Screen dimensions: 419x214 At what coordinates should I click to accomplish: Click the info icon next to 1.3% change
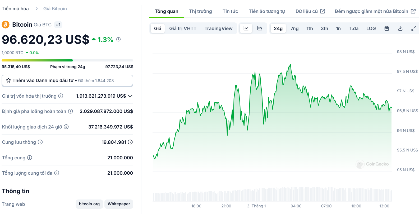(x=118, y=39)
